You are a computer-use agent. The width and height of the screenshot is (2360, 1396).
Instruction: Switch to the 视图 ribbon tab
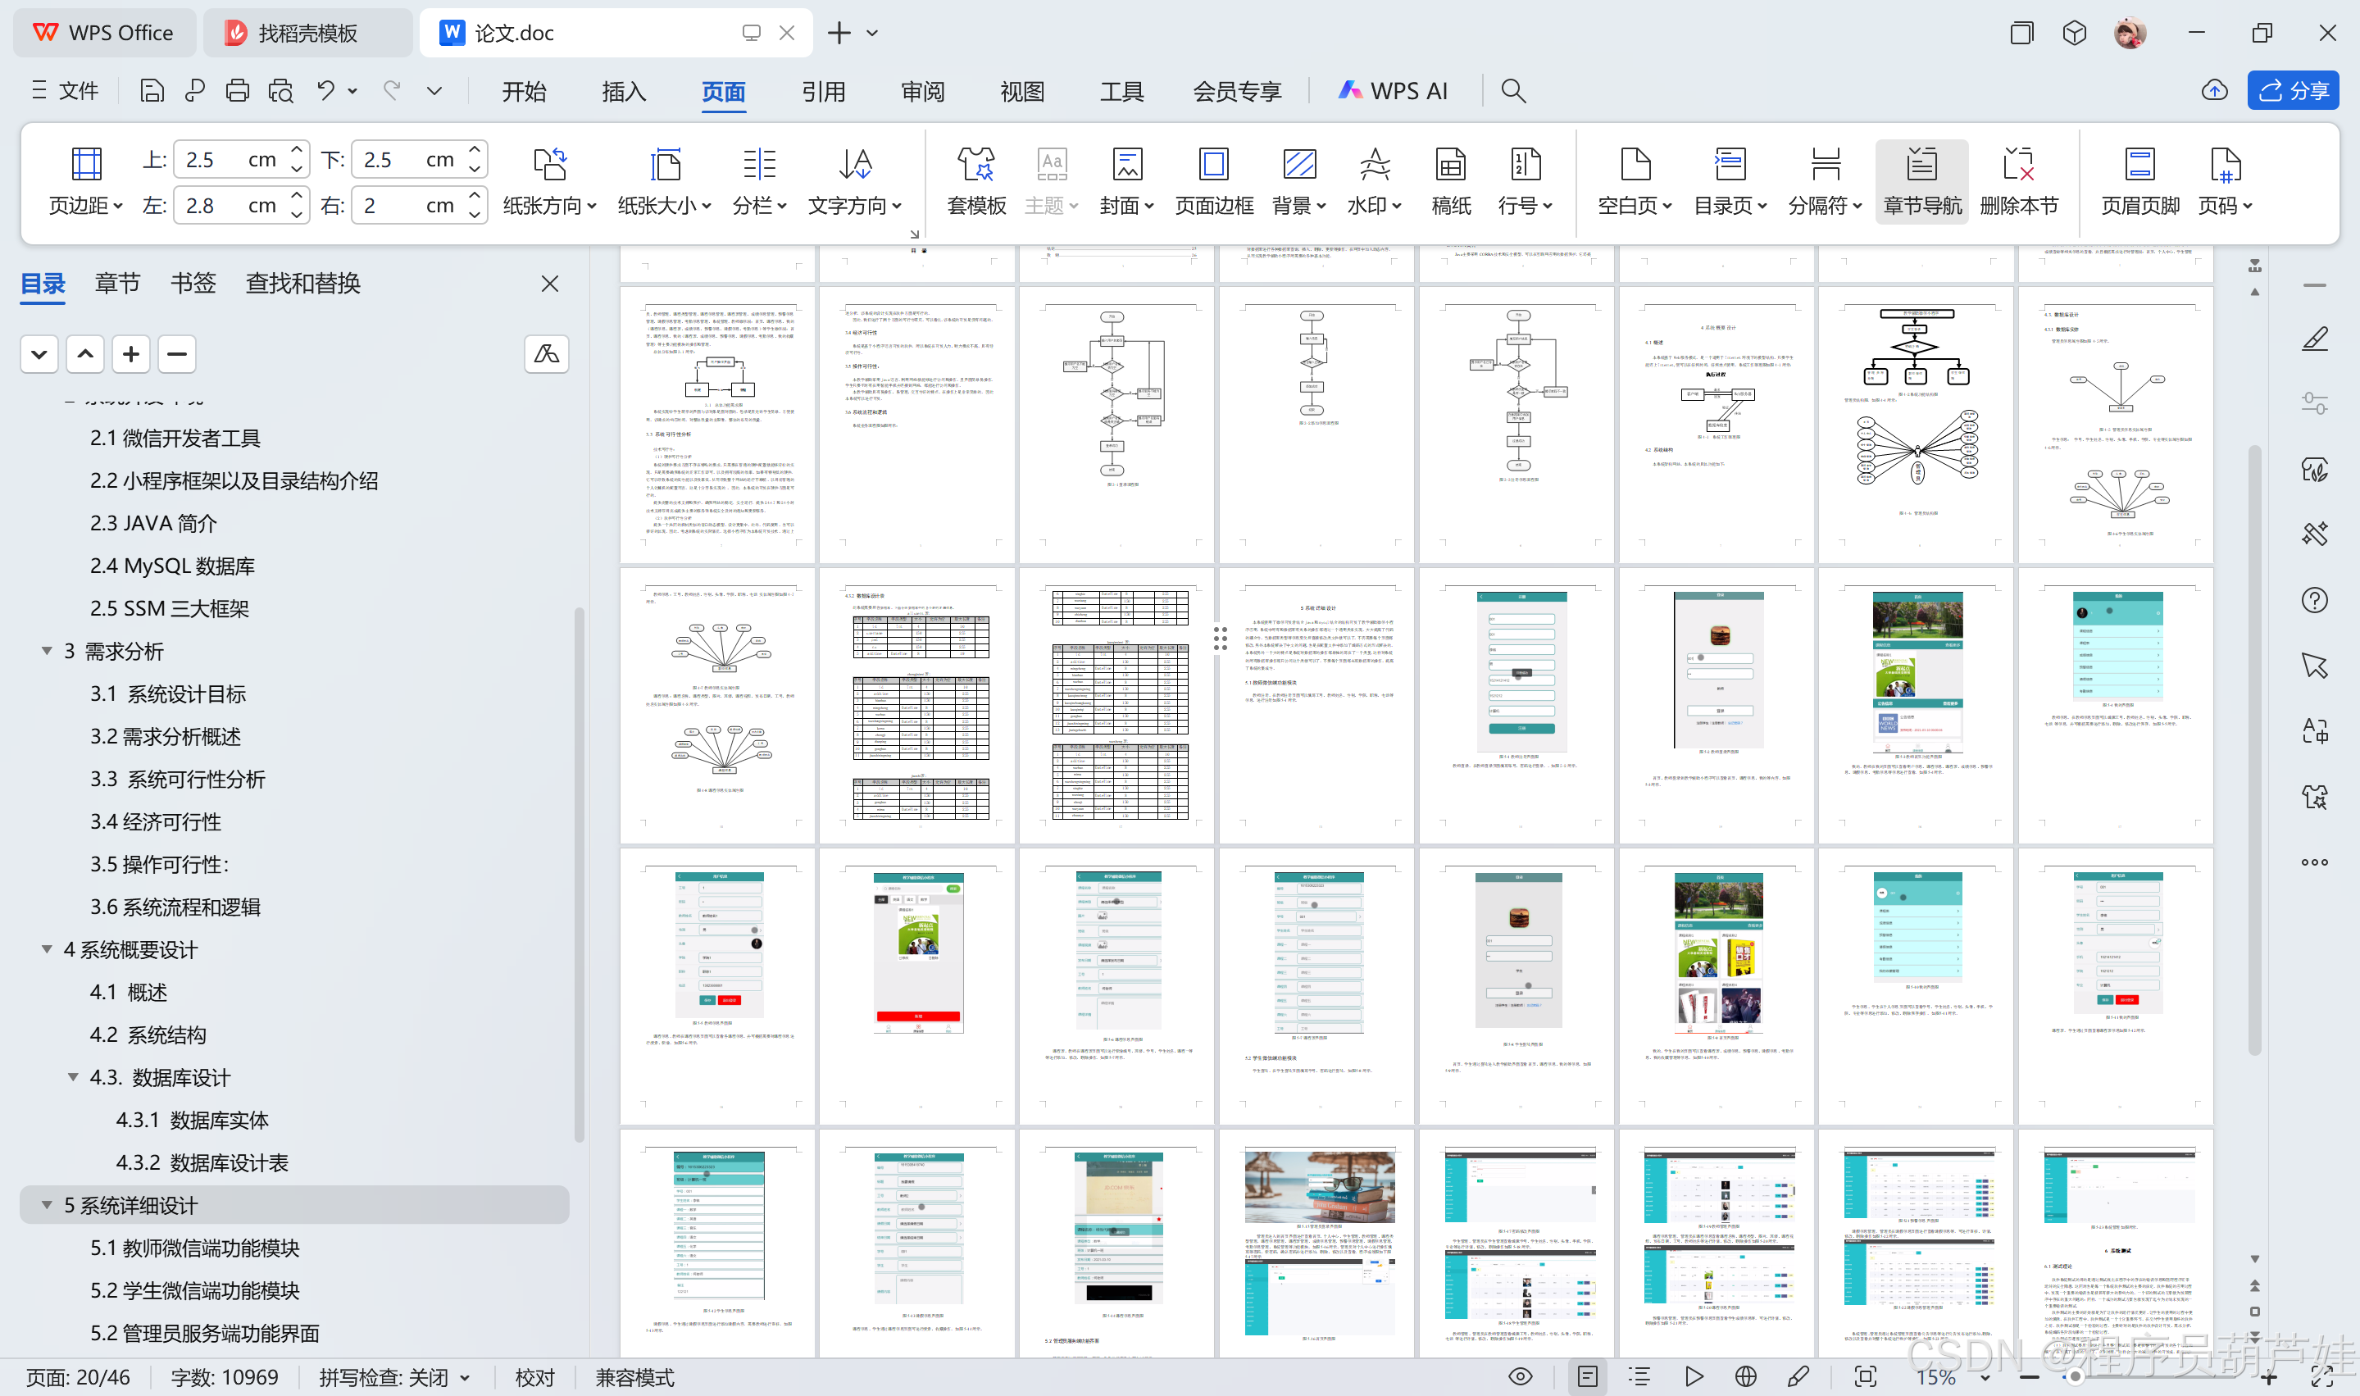(1022, 91)
